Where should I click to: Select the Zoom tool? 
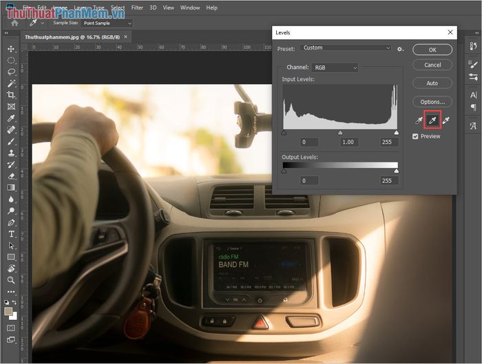click(11, 280)
